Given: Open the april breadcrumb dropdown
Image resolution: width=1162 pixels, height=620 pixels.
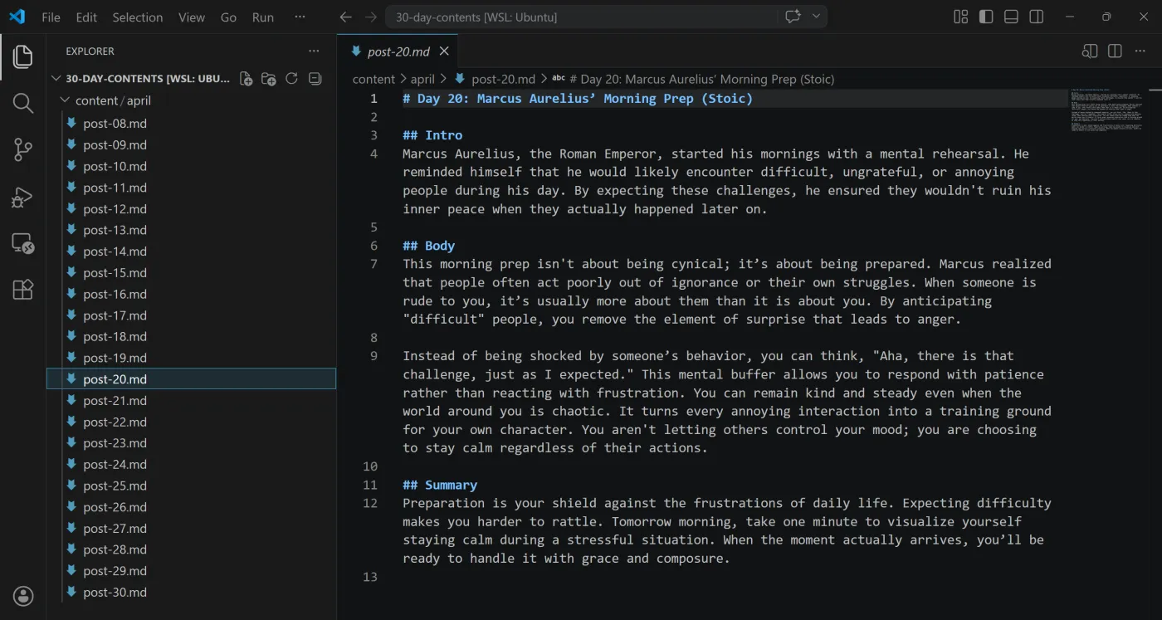Looking at the screenshot, I should click(x=422, y=79).
